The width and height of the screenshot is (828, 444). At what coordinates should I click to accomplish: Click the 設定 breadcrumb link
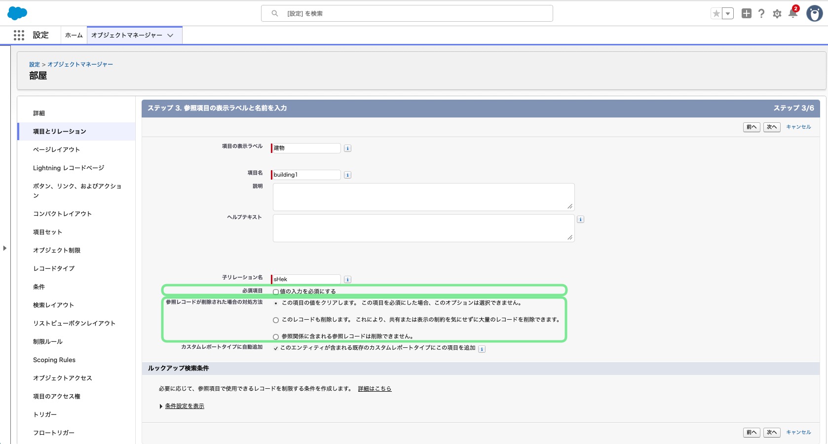(x=35, y=65)
